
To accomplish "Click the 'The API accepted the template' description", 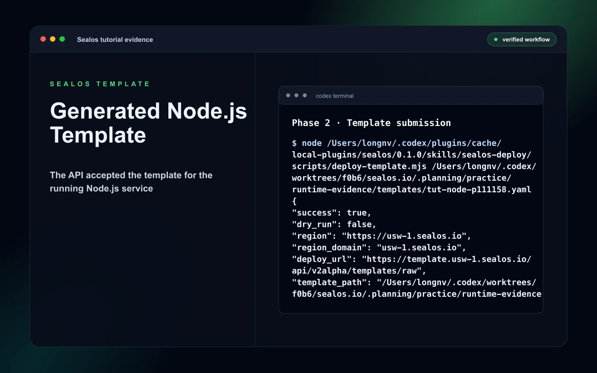I will tap(131, 182).
